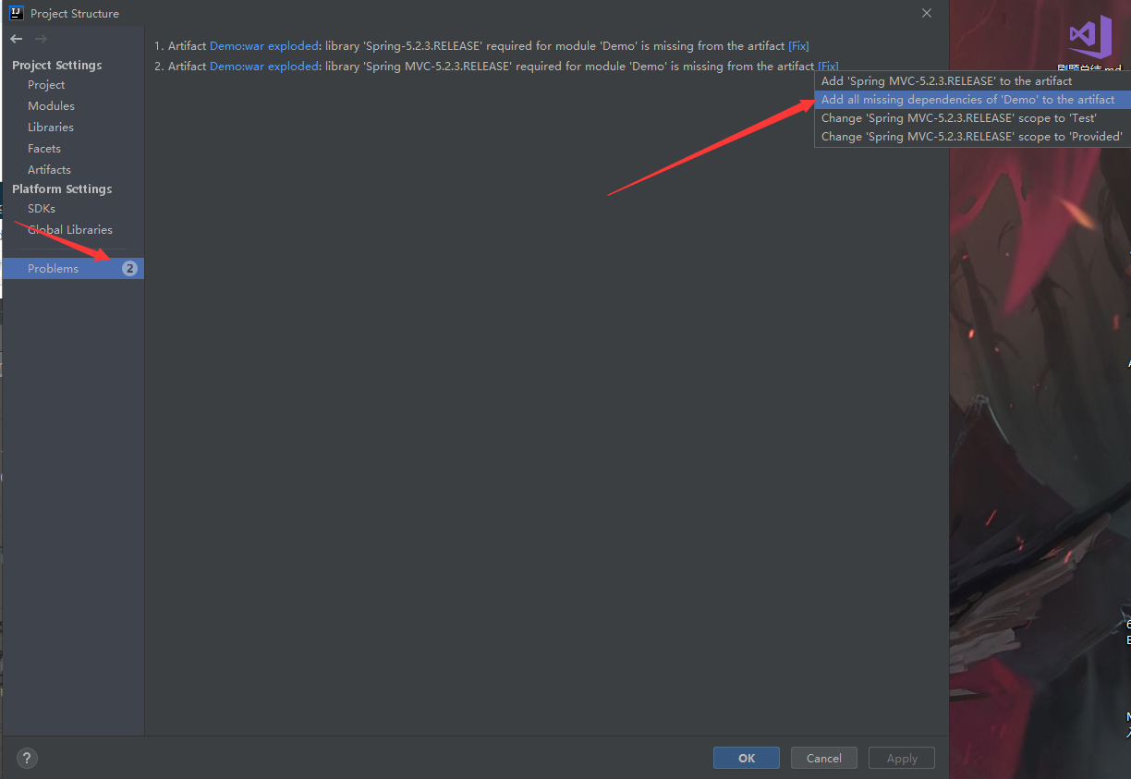Go back with the left arrow icon
The height and width of the screenshot is (779, 1131).
coord(17,39)
